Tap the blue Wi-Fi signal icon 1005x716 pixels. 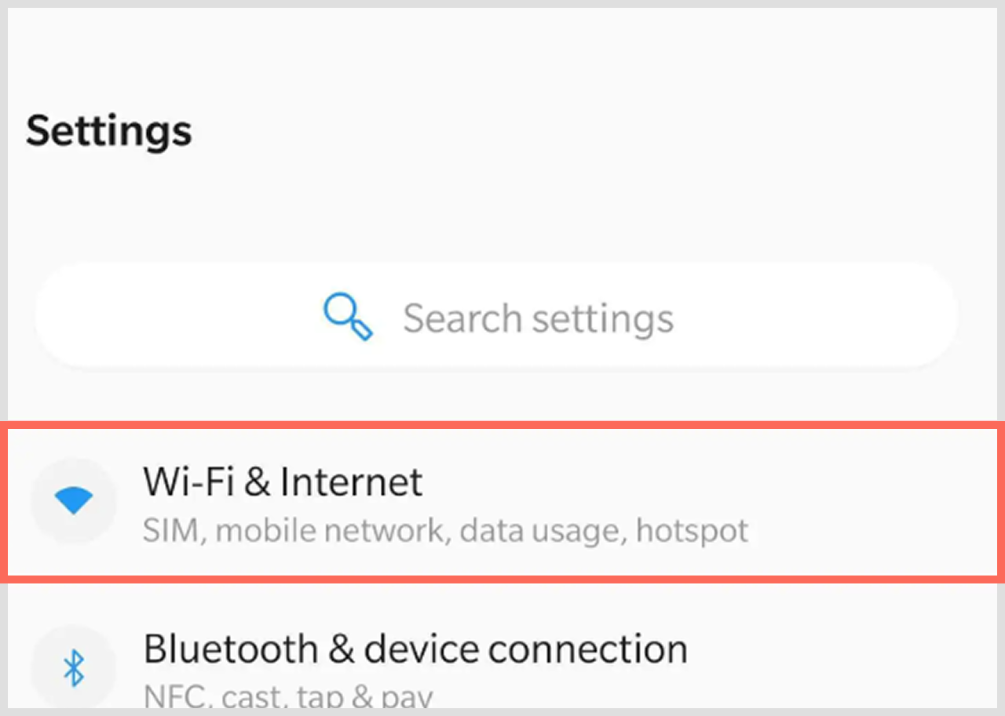pyautogui.click(x=74, y=500)
